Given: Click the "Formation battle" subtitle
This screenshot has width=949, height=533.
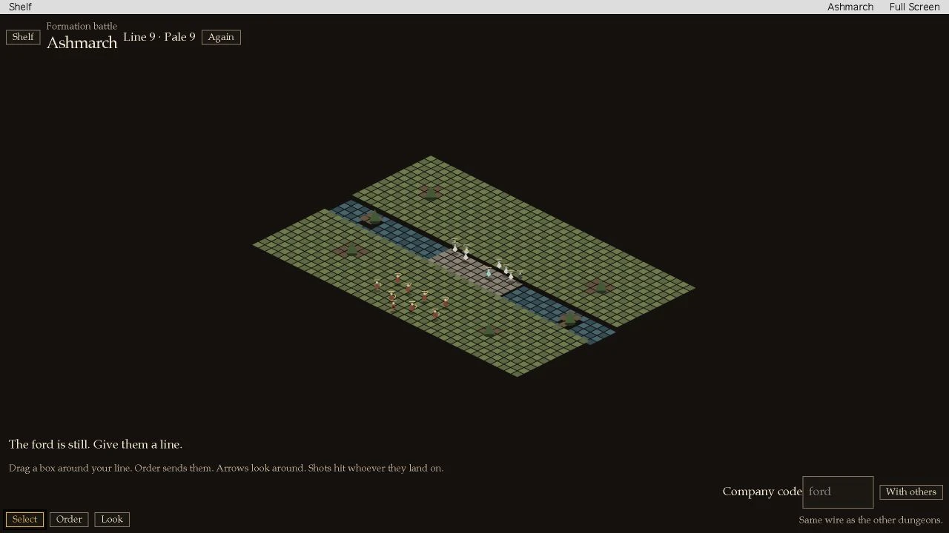Looking at the screenshot, I should (82, 26).
